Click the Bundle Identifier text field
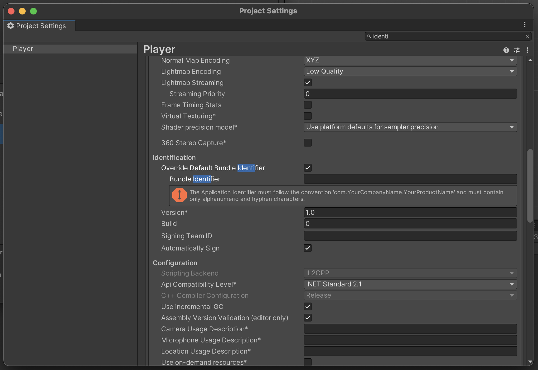The height and width of the screenshot is (370, 538). point(410,179)
